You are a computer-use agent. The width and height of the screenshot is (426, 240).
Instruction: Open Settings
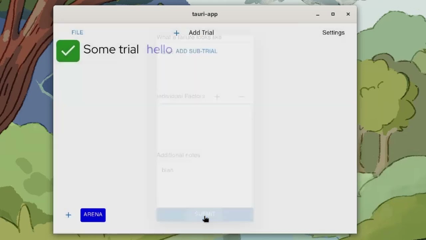[x=333, y=33]
